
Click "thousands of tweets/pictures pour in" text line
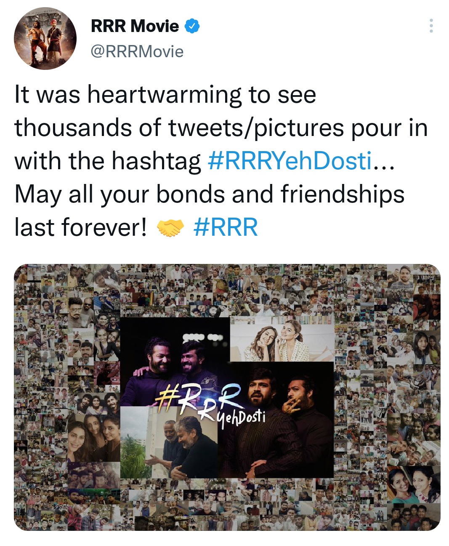pyautogui.click(x=221, y=128)
